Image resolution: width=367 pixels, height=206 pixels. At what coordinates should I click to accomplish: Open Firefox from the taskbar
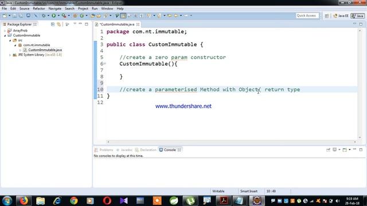pos(24,201)
